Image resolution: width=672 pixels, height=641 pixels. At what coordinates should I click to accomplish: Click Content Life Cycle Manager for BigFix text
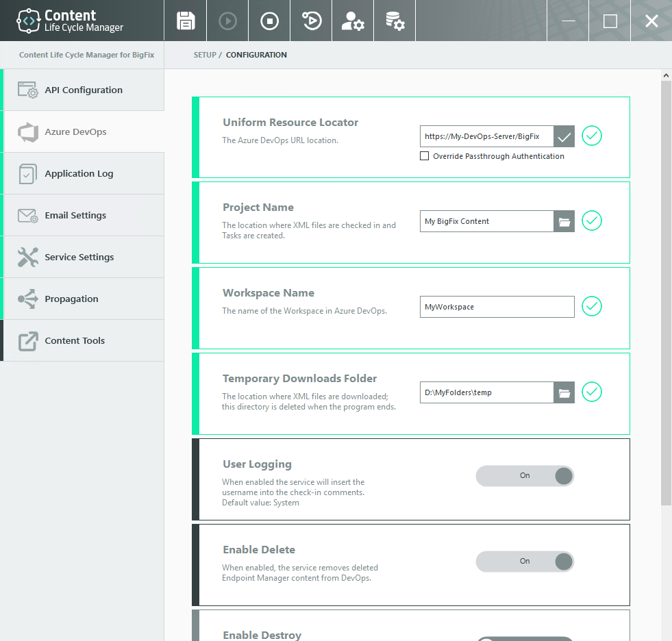coord(86,55)
